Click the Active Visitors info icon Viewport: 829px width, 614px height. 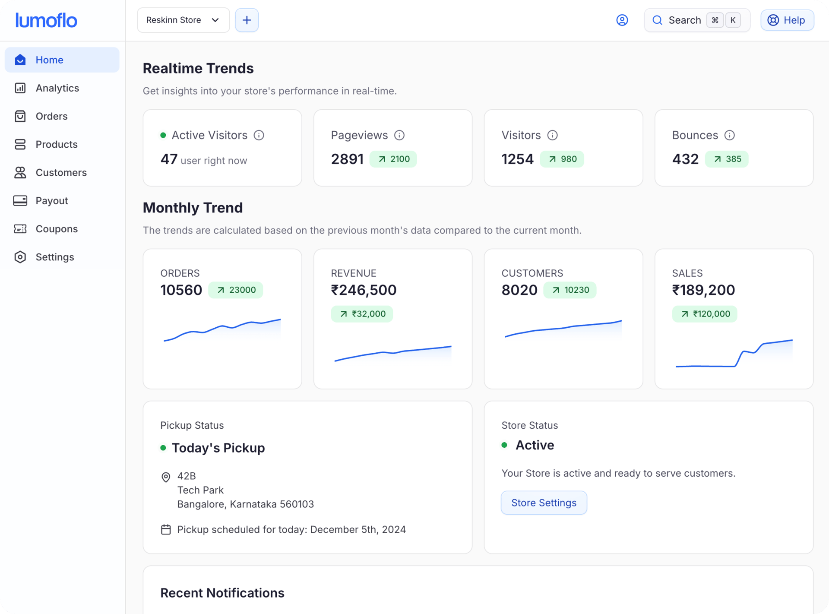(x=259, y=135)
